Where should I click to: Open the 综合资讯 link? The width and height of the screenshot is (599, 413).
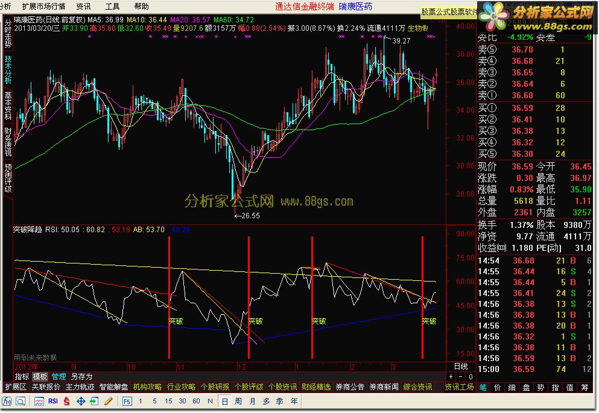[417, 387]
